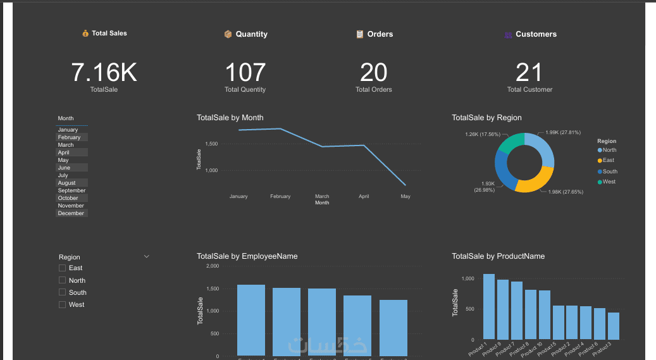Click the tallest Product 1 bar

click(x=489, y=306)
